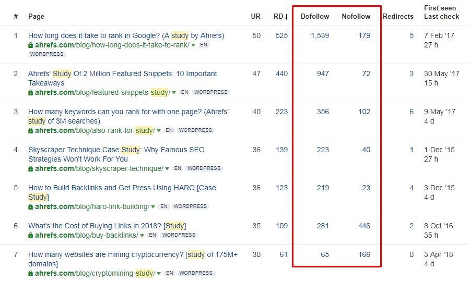Click the ahrefs.com/blog/featured-snippets-study/ URL
This screenshot has width=470, height=282.
[x=102, y=93]
